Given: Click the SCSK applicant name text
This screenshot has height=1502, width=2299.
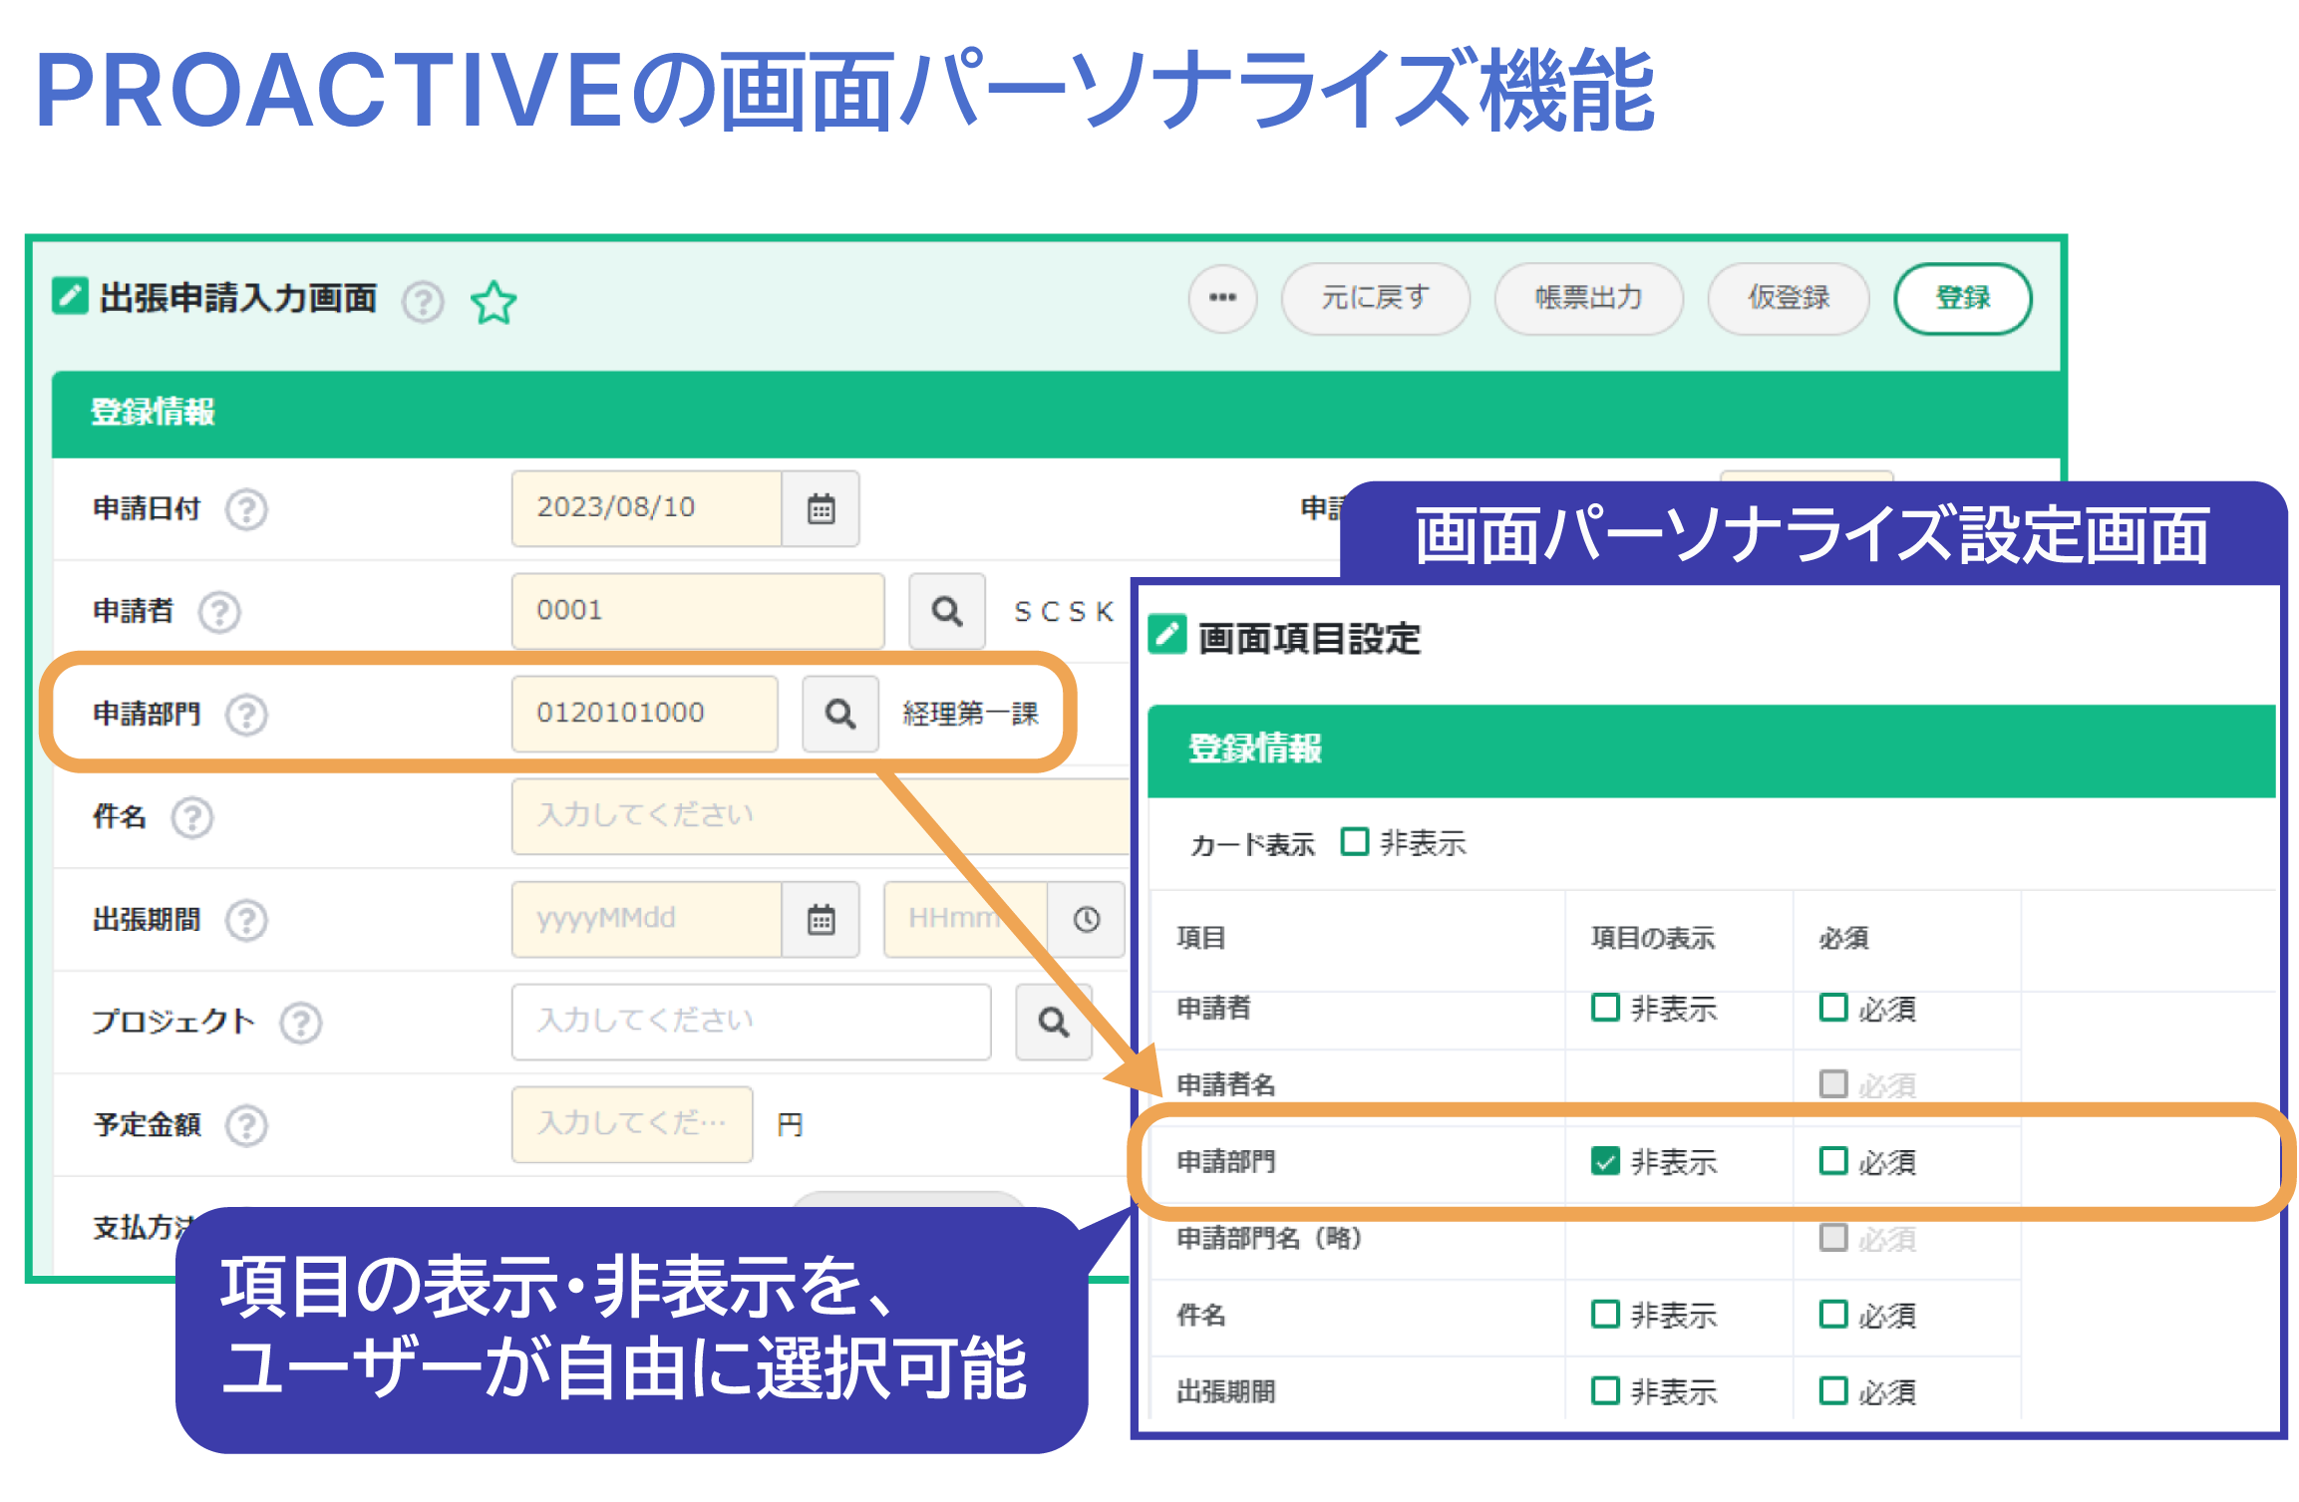Looking at the screenshot, I should (1064, 611).
